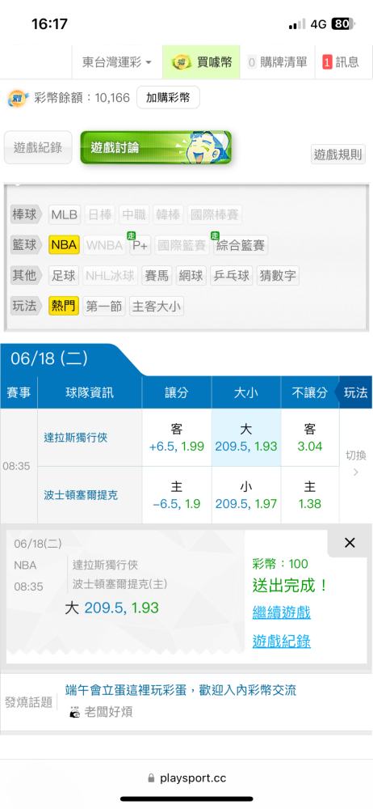Select 客 +6.5, 1.99 spread cell
Viewport: 373px width, 809px height.
[177, 438]
